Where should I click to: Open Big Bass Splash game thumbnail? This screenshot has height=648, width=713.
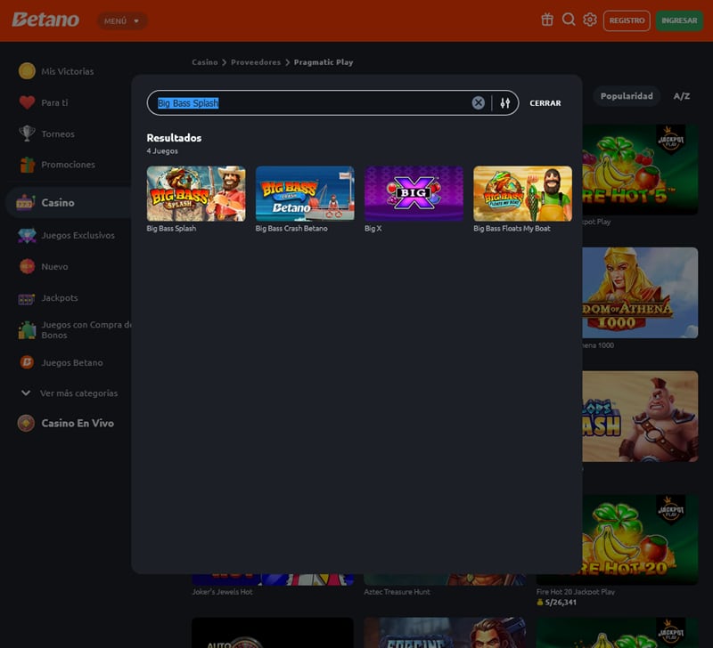(x=196, y=193)
